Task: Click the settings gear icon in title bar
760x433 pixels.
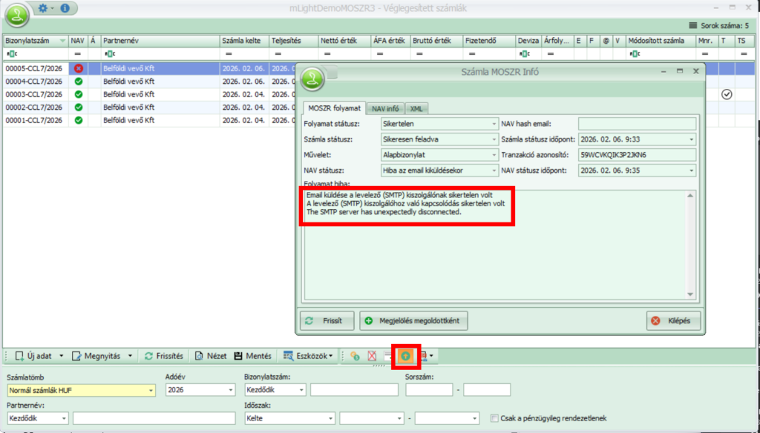Action: tap(42, 8)
